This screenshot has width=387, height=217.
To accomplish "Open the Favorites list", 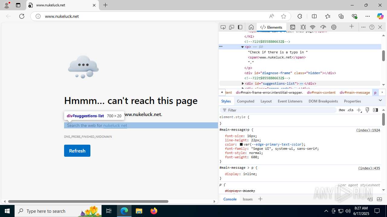I will tap(328, 16).
